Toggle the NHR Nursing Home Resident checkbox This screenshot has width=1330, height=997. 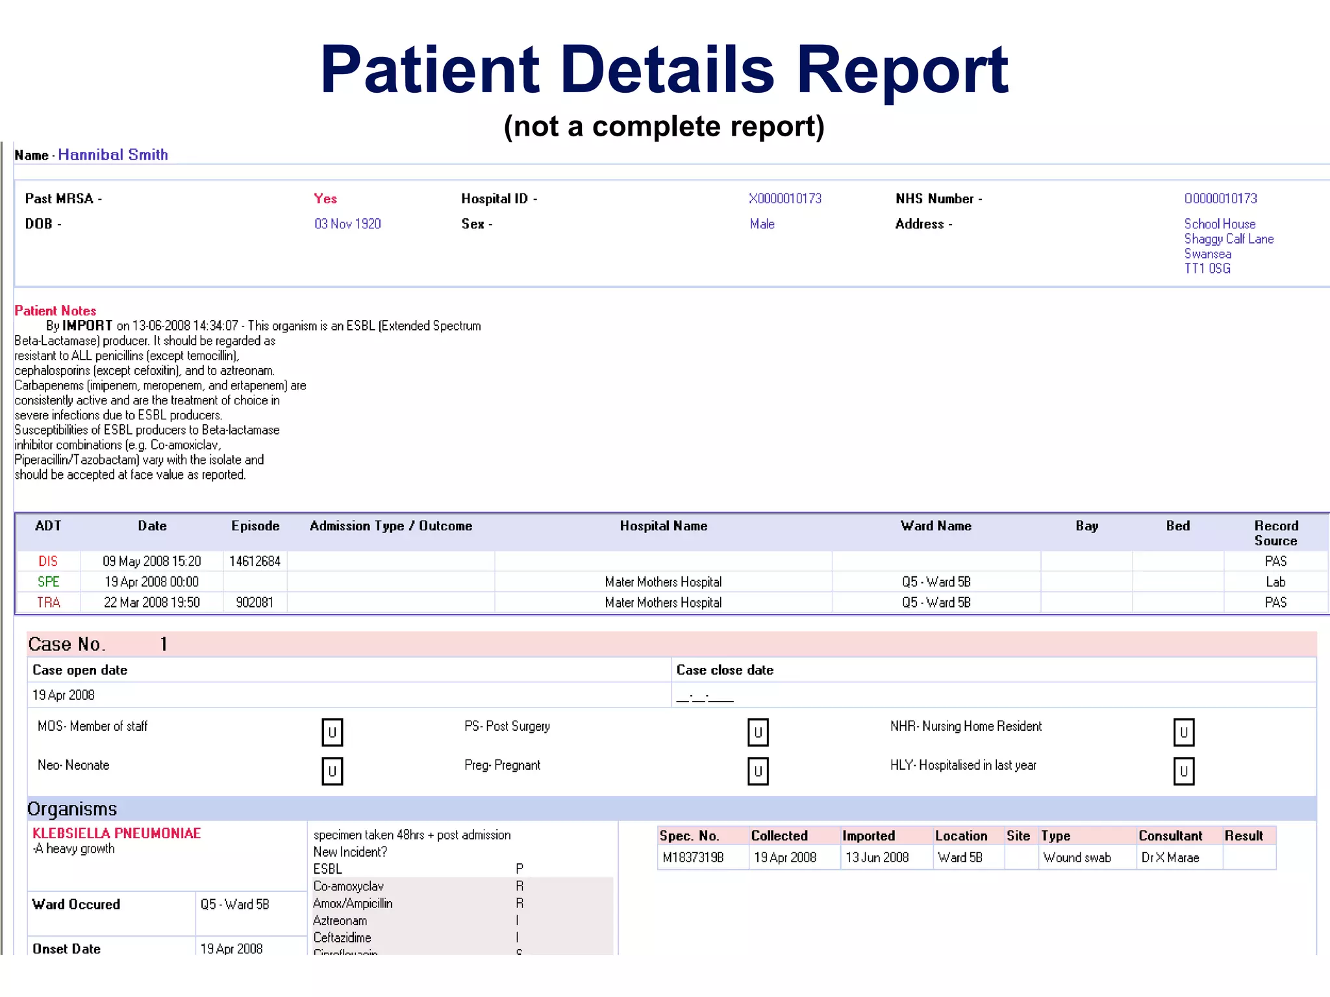pyautogui.click(x=1184, y=732)
